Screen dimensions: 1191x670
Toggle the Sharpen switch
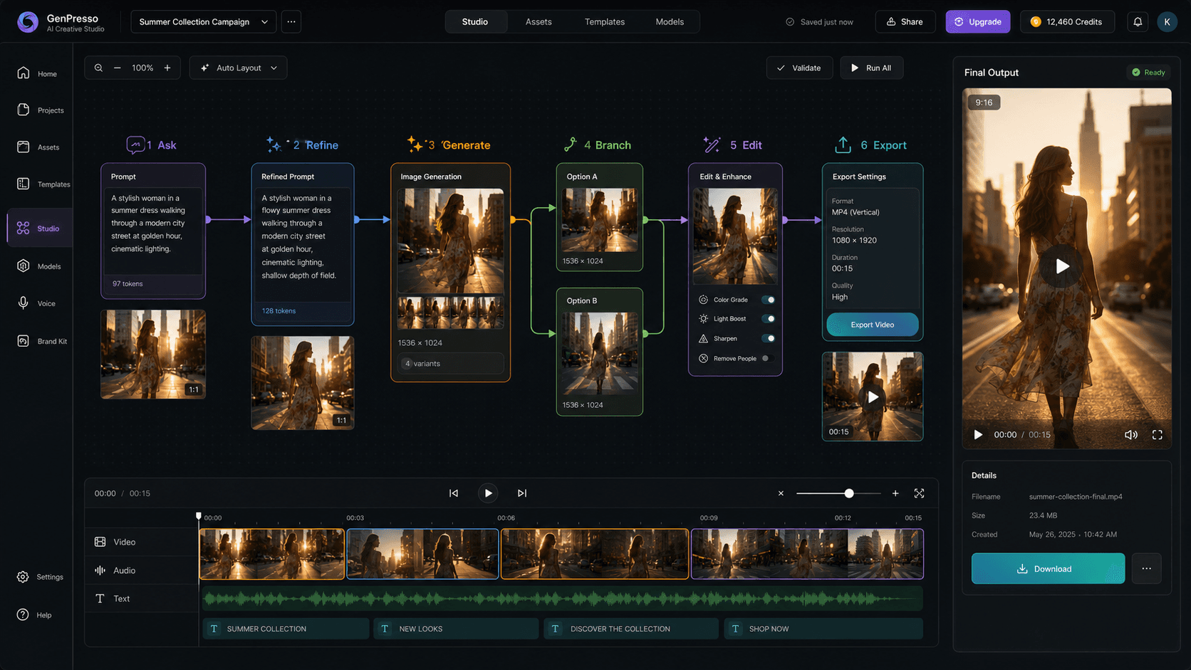pyautogui.click(x=768, y=338)
